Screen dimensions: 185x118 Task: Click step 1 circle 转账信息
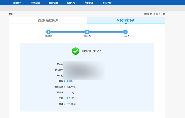[48, 32]
